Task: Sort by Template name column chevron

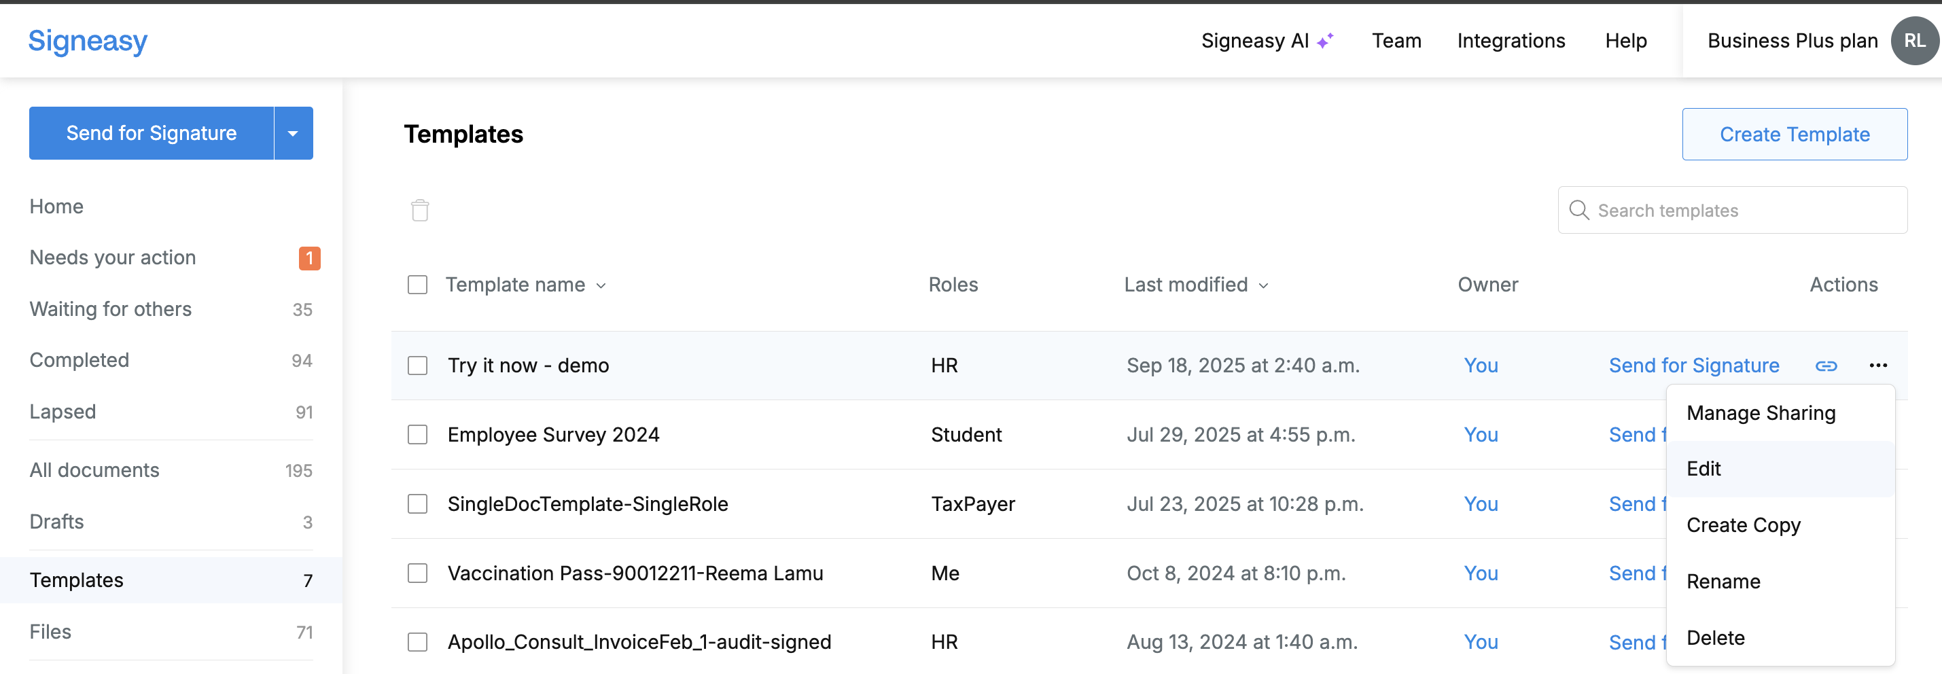Action: tap(601, 286)
